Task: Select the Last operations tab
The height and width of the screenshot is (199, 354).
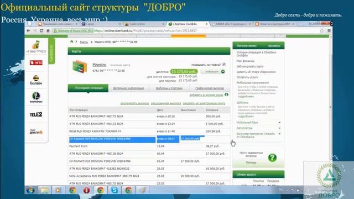Action: coord(88,88)
